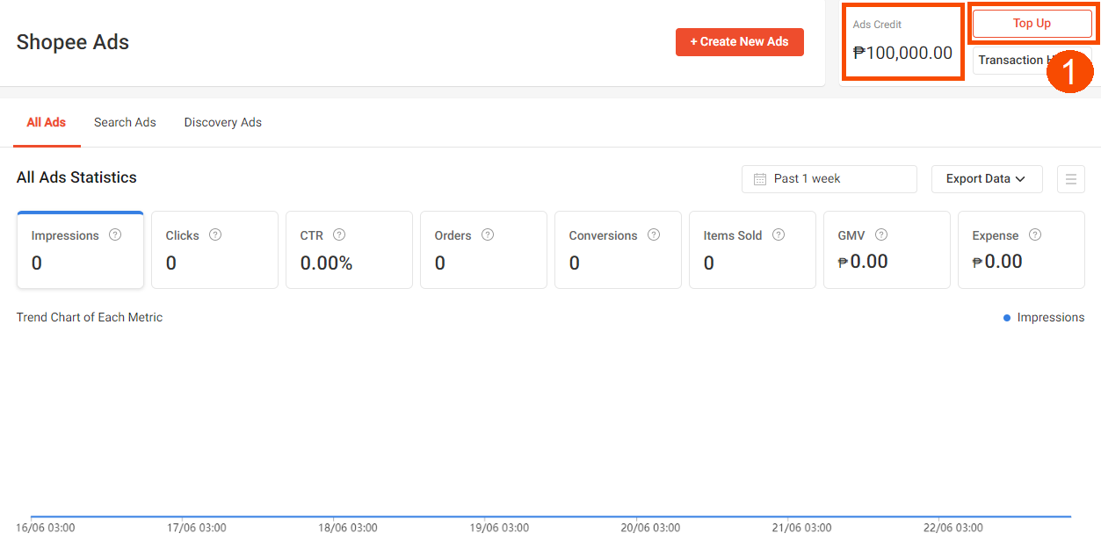Select the Items Sold metric card
This screenshot has height=548, width=1101.
click(752, 250)
